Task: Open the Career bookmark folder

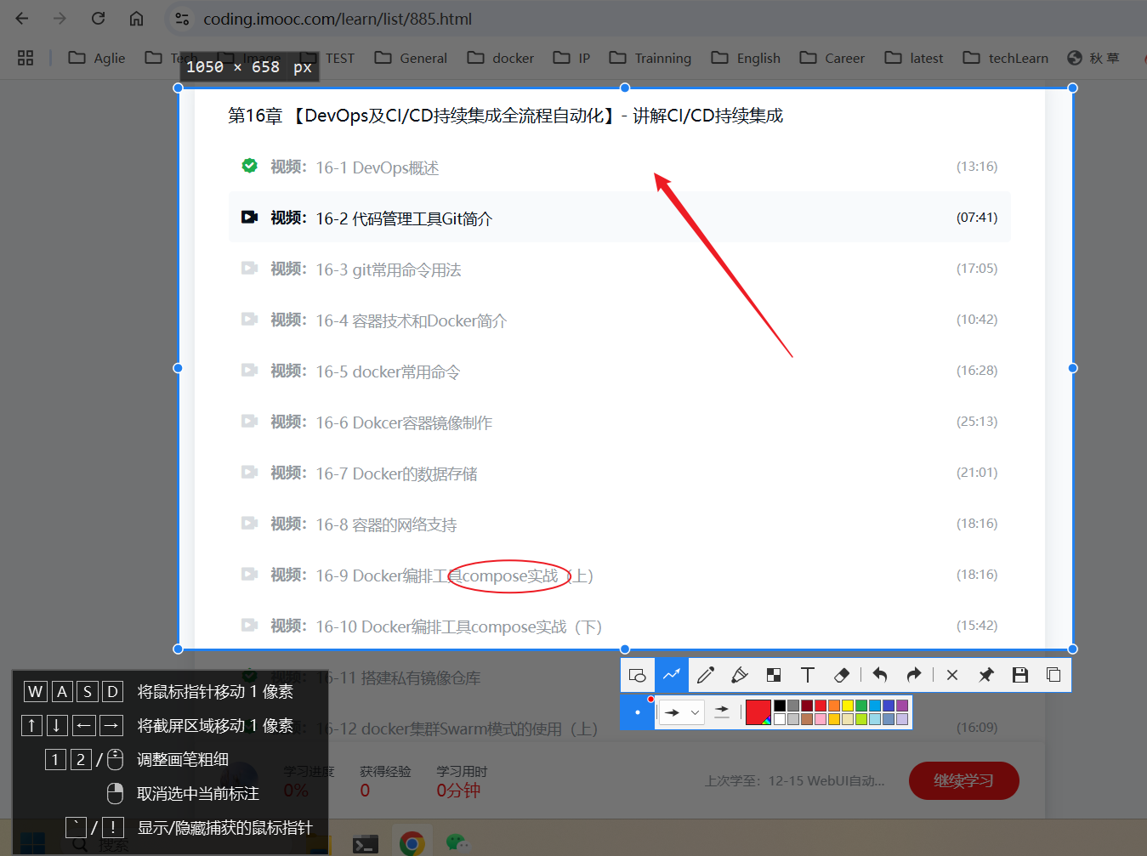Action: pos(832,58)
